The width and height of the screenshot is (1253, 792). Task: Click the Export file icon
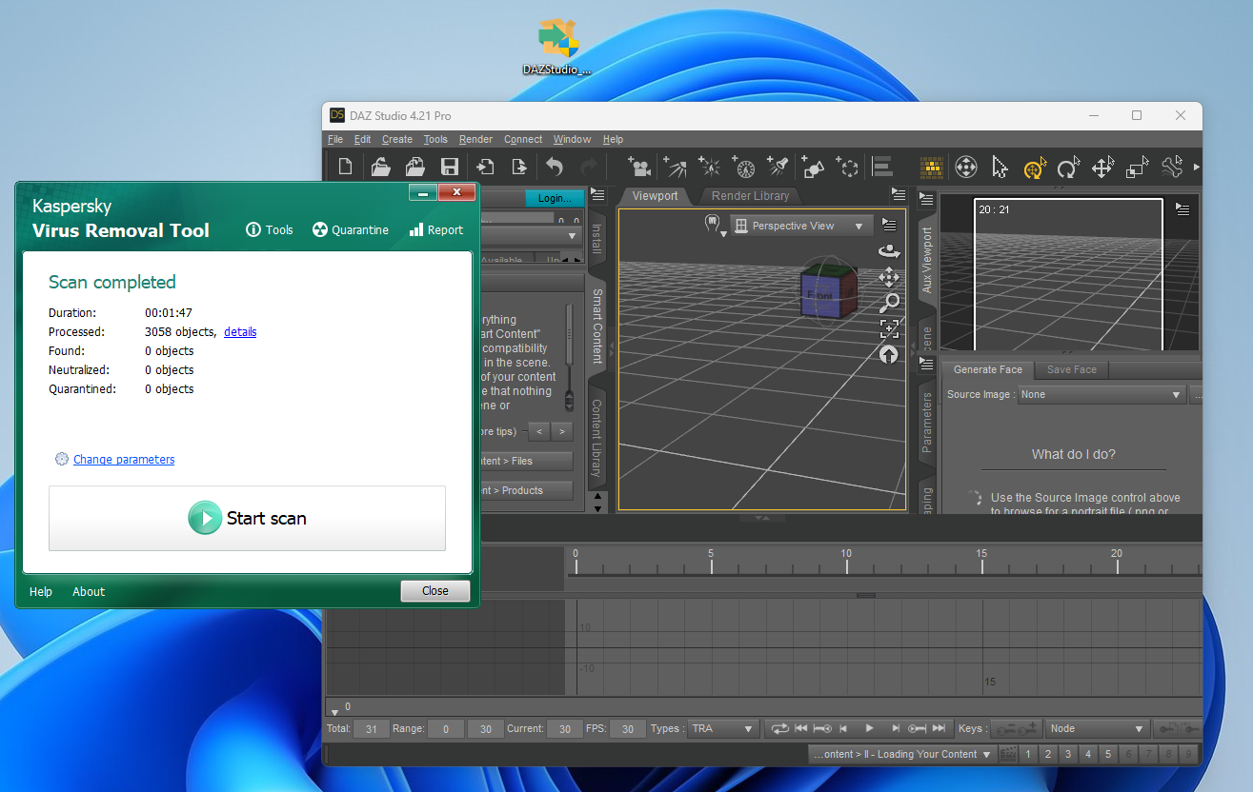coord(519,168)
